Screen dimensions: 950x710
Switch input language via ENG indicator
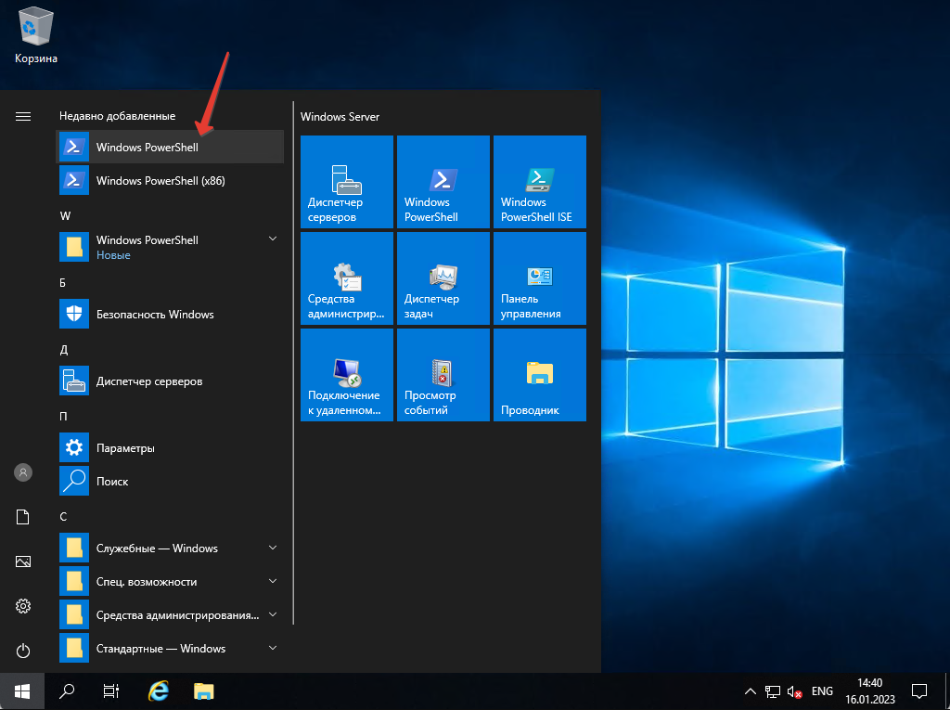coord(822,691)
